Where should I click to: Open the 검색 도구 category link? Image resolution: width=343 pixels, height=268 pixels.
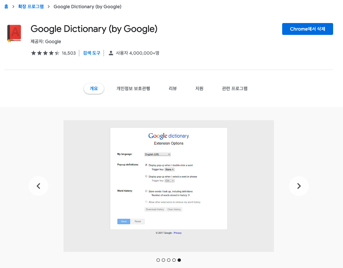click(x=92, y=53)
